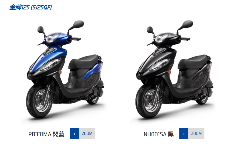230x149 pixels.
Task: Click the plus icon beside PB331MA 閃藍
Action: pyautogui.click(x=75, y=134)
